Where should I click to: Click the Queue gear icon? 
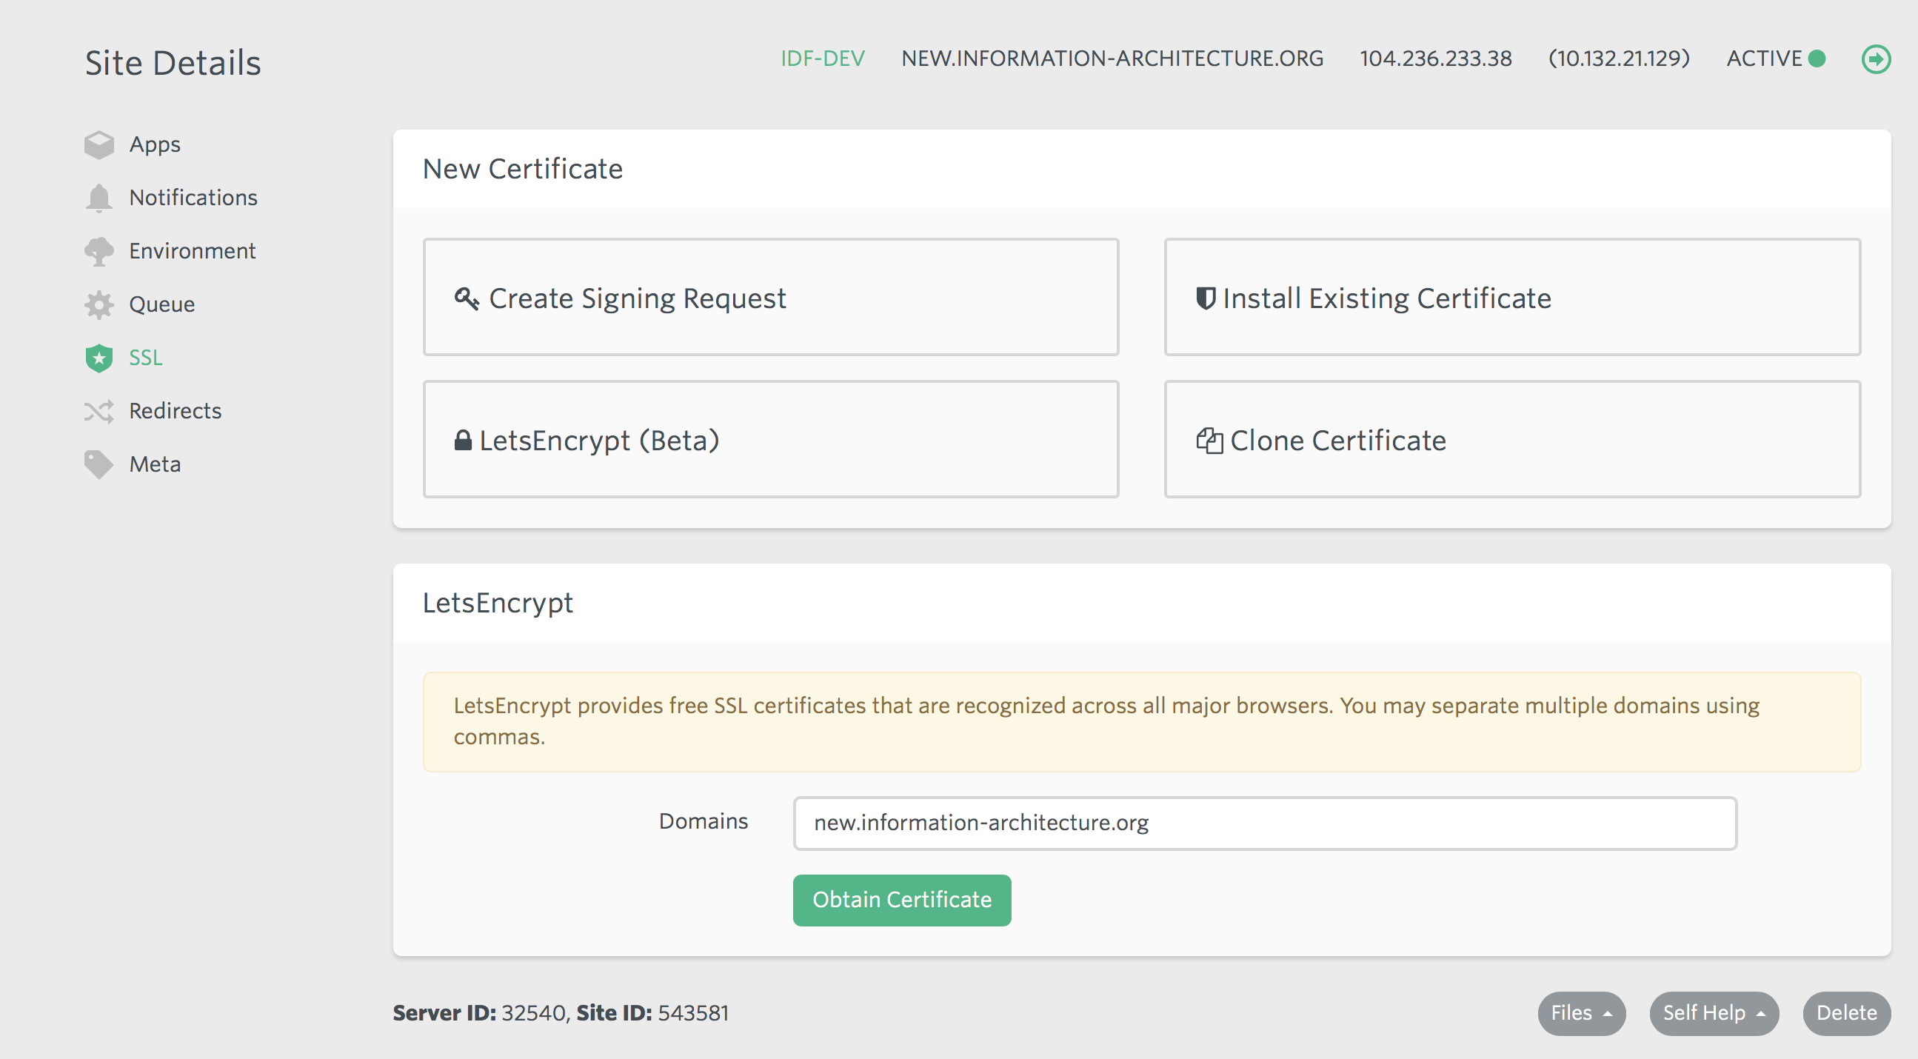(x=98, y=304)
